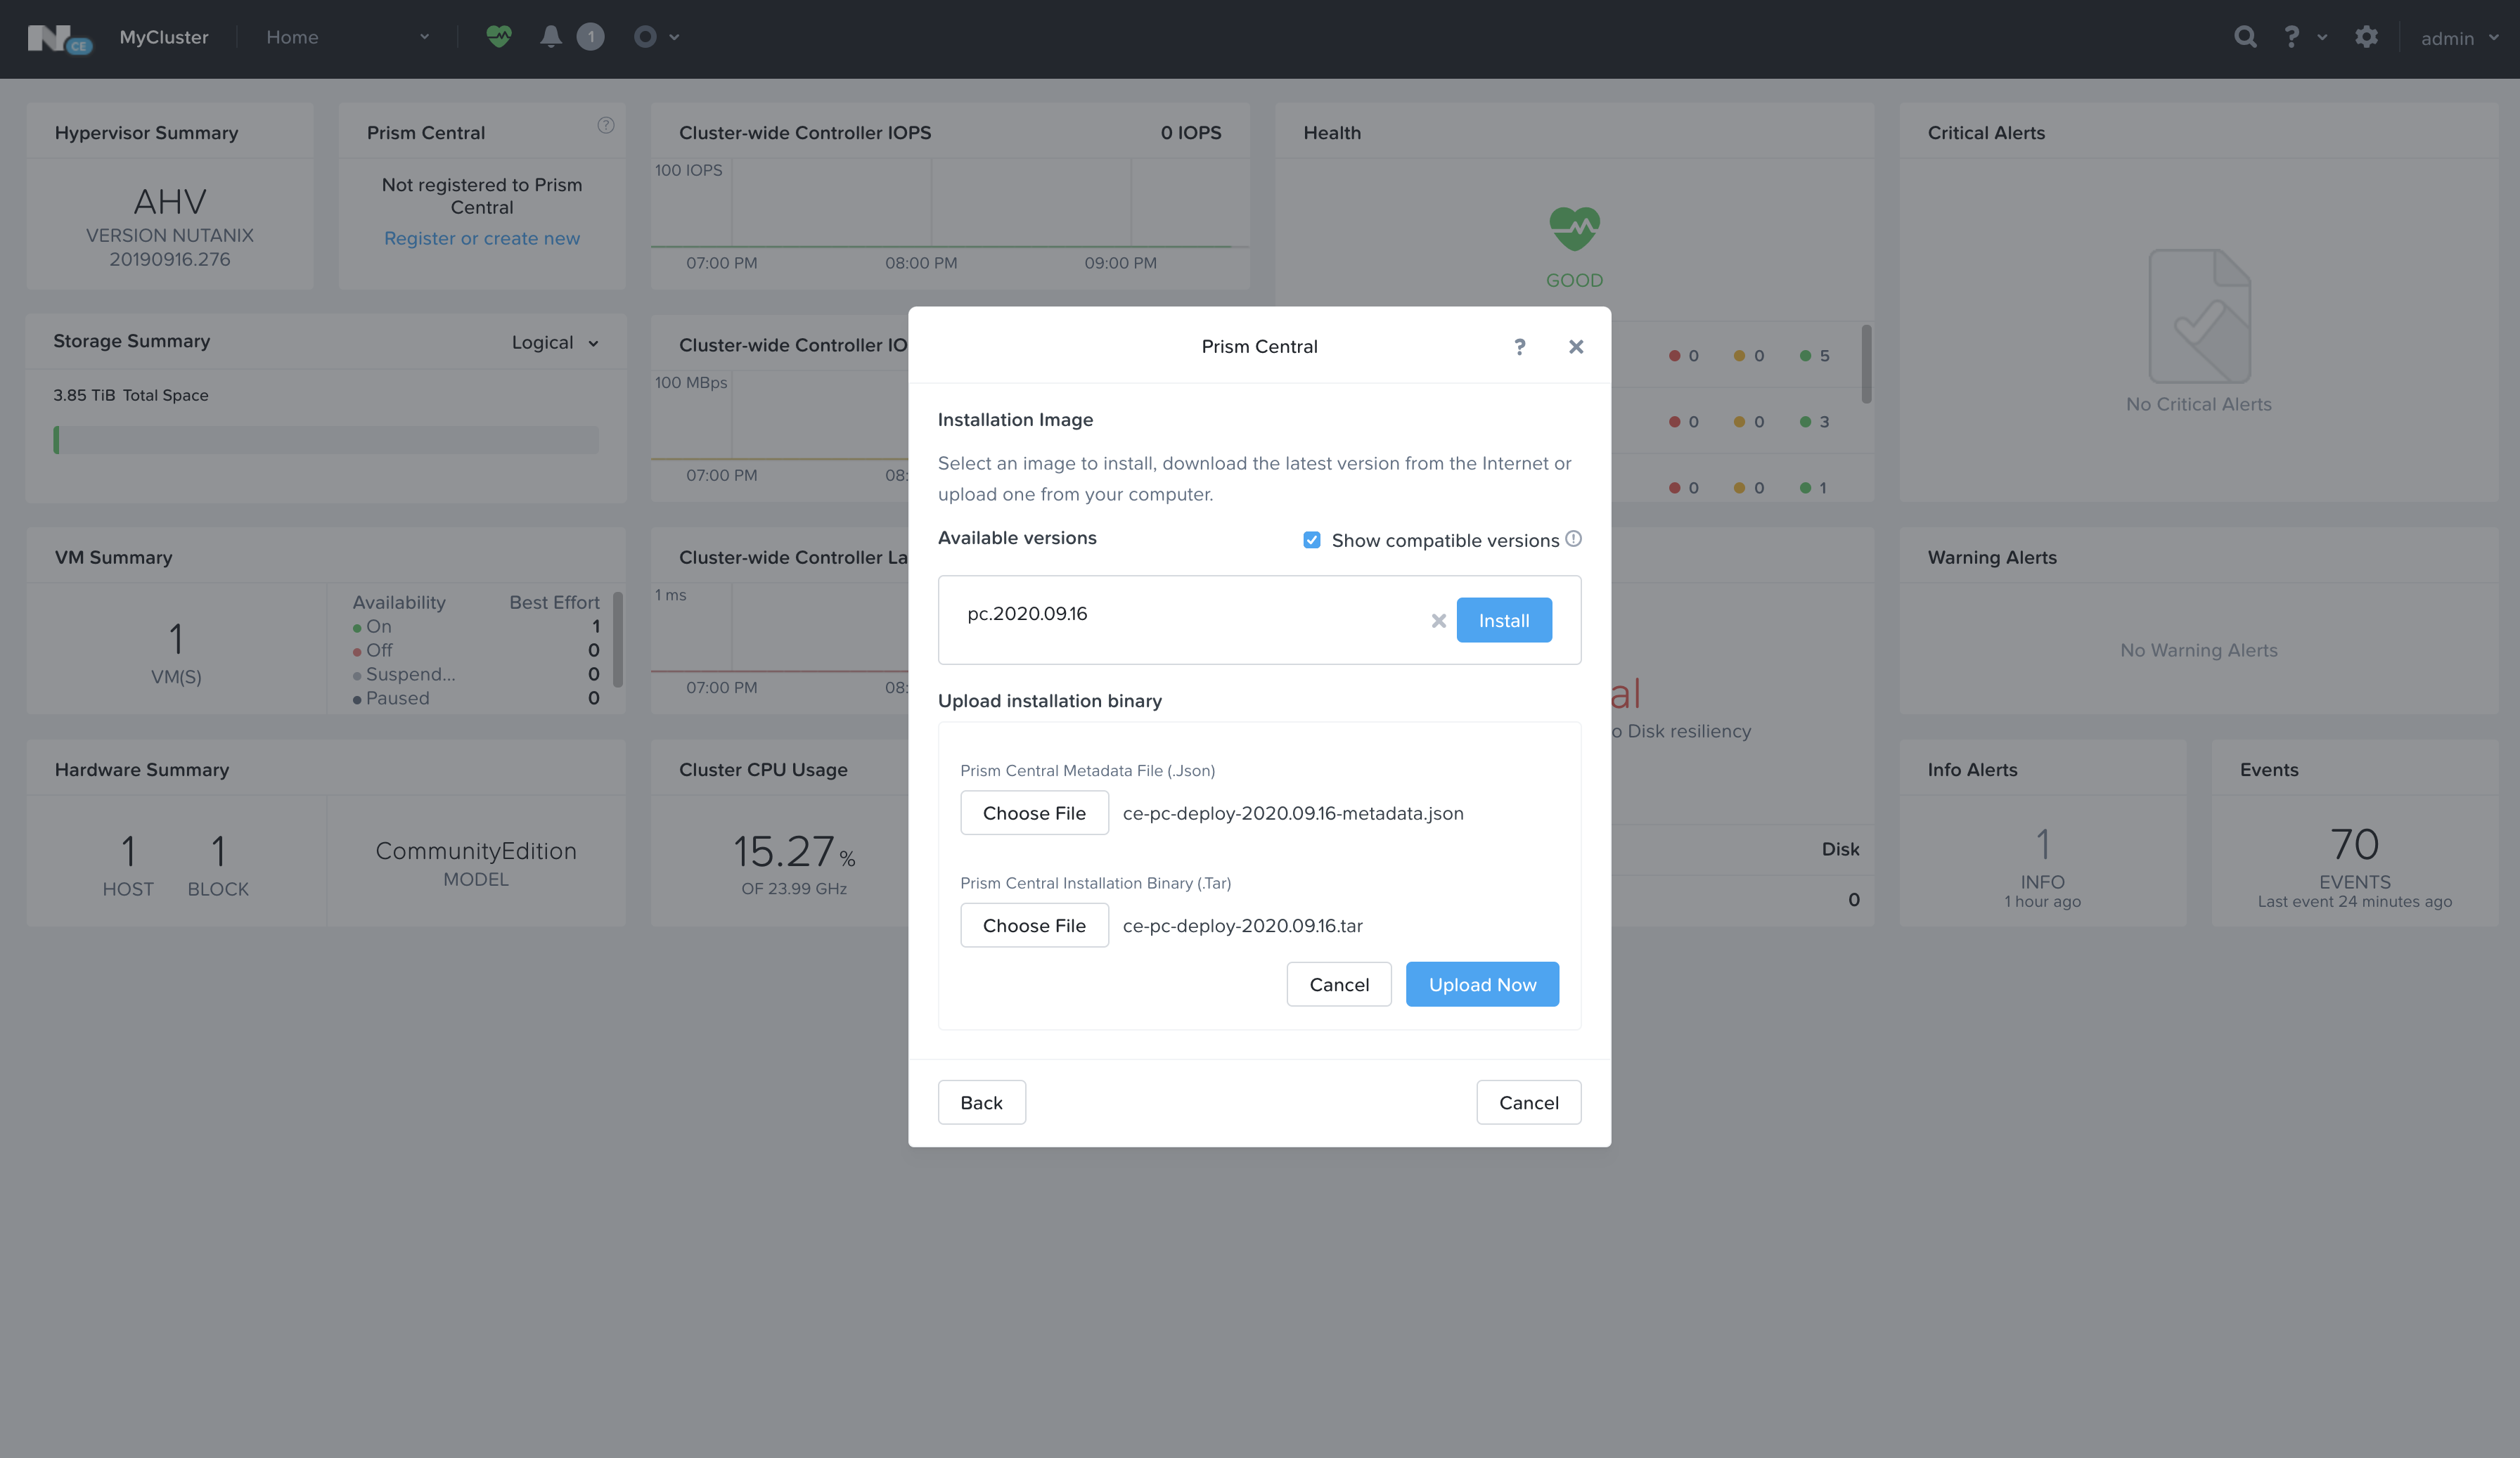This screenshot has height=1458, width=2520.
Task: Click the info icon beside Show compatible versions
Action: click(x=1574, y=539)
